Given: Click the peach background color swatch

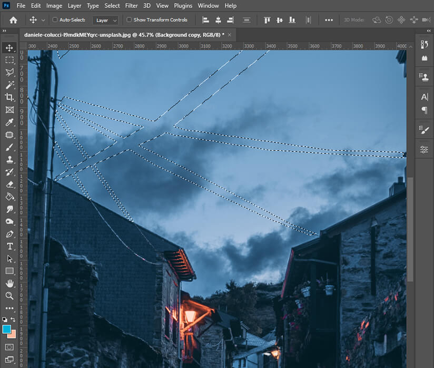Looking at the screenshot, I should pyautogui.click(x=13, y=335).
